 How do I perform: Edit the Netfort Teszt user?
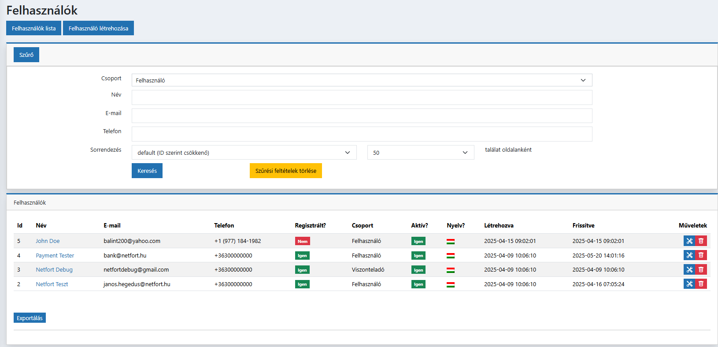[689, 284]
